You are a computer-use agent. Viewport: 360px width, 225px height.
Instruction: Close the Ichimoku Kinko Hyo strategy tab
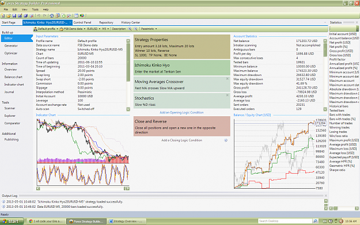click(70, 22)
